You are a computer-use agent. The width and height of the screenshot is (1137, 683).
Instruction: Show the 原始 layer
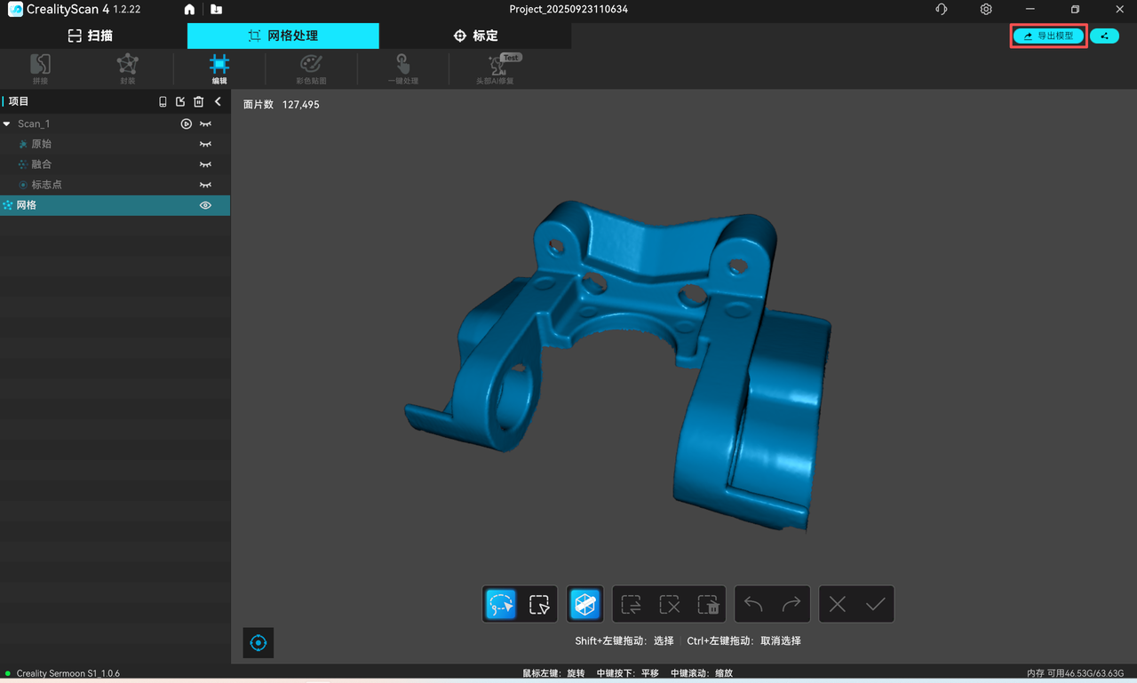pos(205,144)
